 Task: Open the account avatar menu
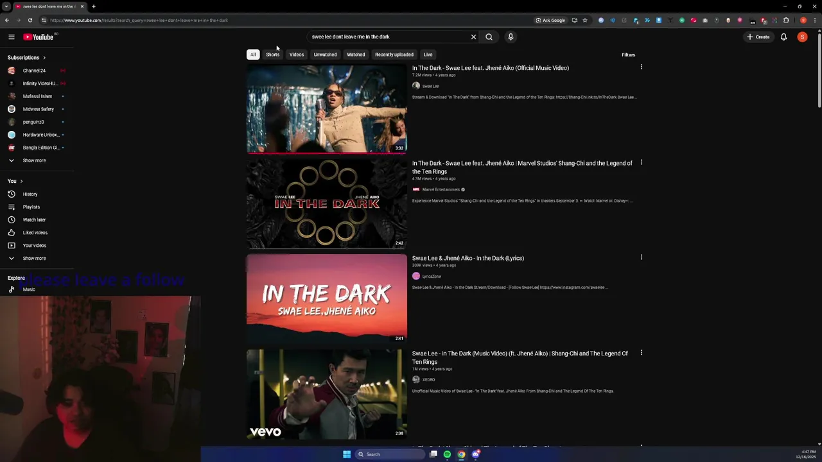tap(802, 37)
